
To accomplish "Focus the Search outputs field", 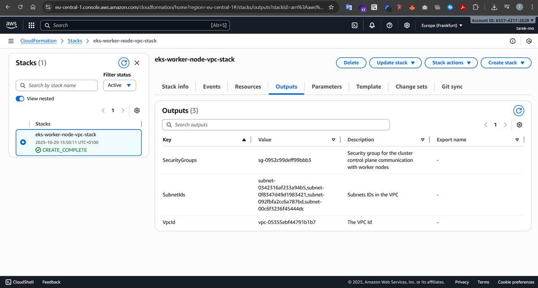I will coord(275,125).
